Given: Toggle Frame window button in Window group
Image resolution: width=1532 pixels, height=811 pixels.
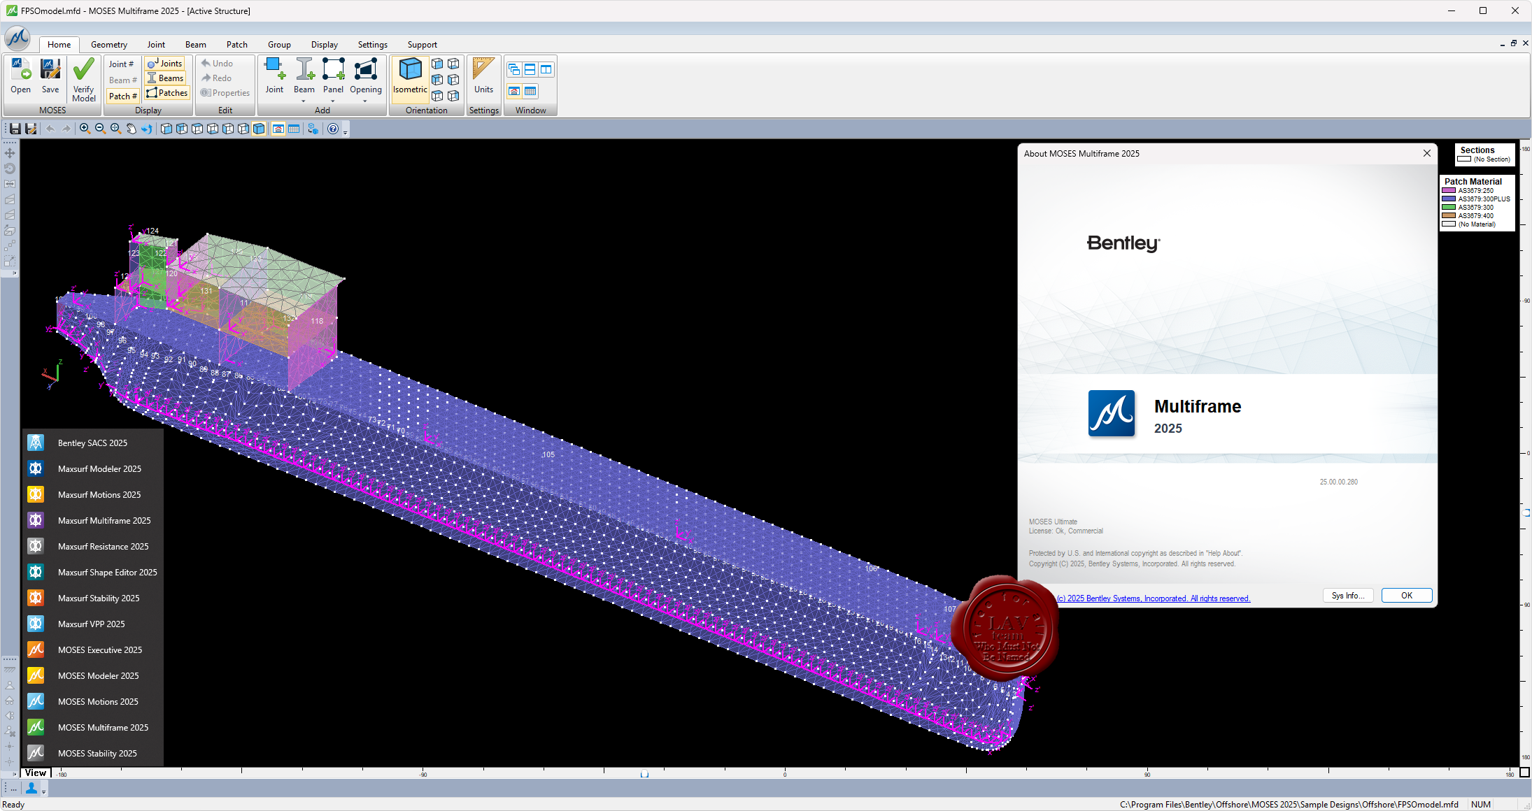Looking at the screenshot, I should [x=514, y=91].
